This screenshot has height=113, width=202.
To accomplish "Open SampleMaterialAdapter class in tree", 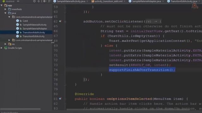I will point(35,29).
